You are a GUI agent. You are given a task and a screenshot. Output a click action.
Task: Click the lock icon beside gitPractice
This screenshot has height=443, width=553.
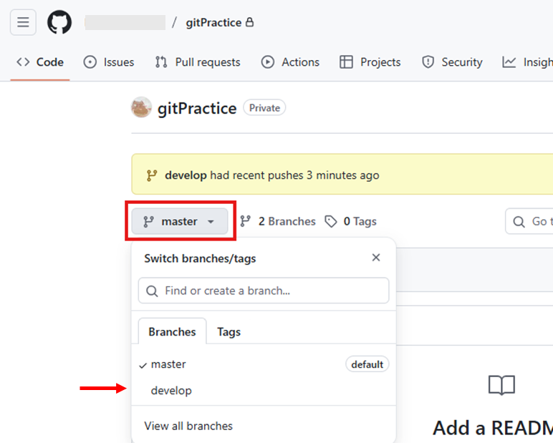coord(249,22)
